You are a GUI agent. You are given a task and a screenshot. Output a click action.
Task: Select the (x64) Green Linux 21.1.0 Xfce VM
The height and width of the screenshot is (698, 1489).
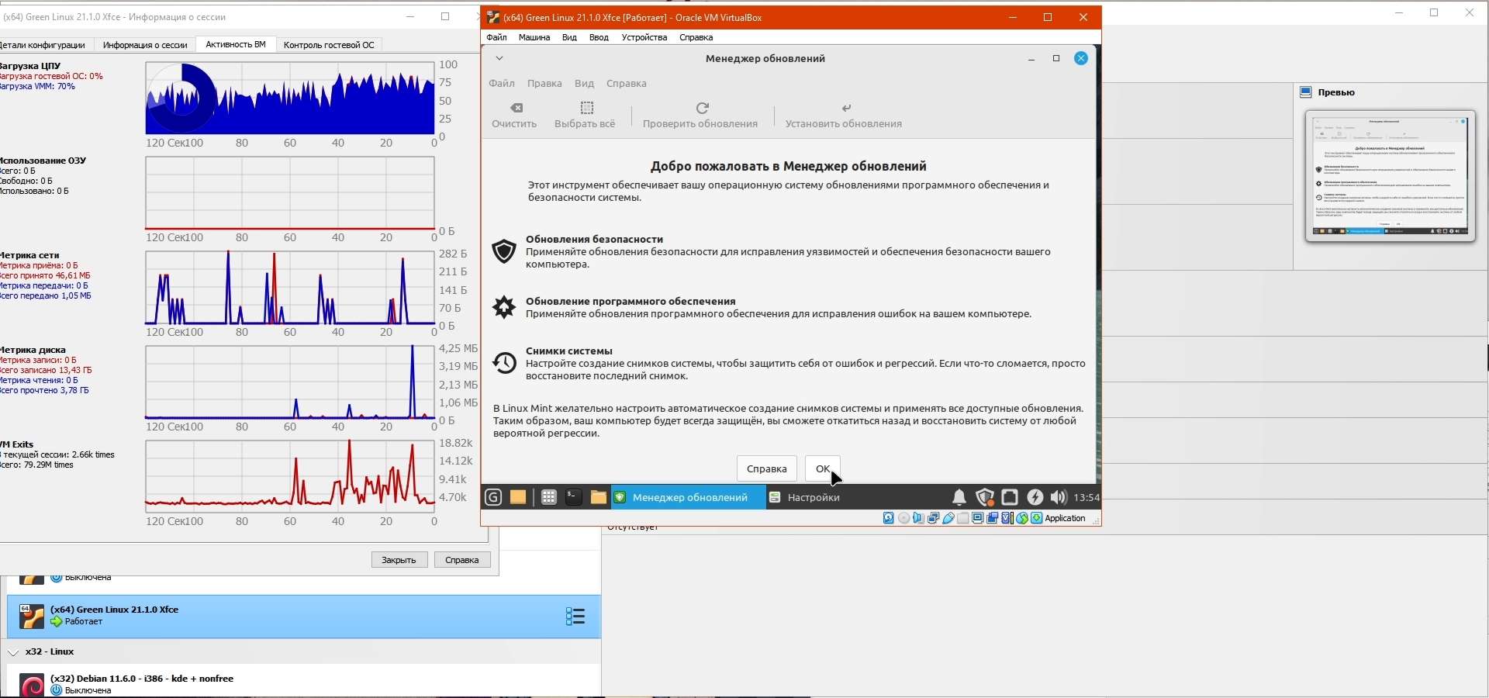(304, 617)
